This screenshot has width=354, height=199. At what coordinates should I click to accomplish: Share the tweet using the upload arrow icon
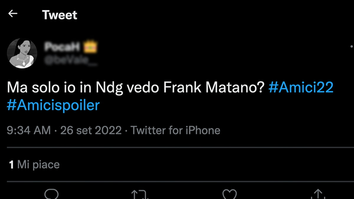(x=317, y=195)
